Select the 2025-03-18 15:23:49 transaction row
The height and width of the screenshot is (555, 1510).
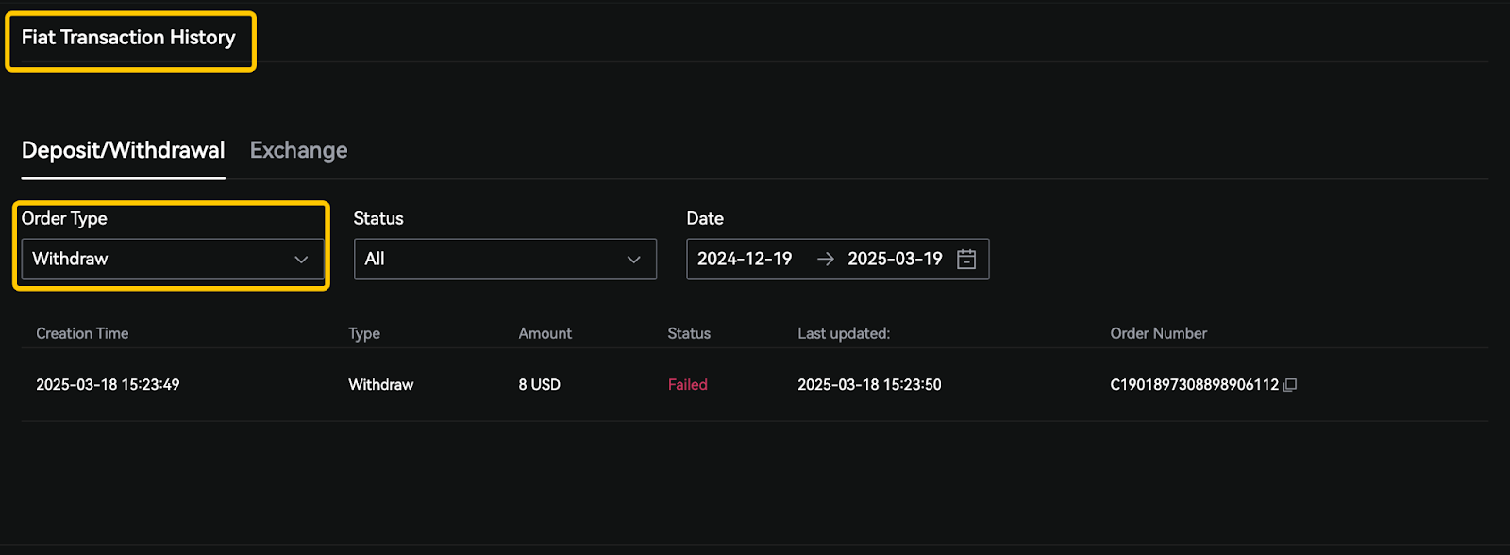click(755, 385)
